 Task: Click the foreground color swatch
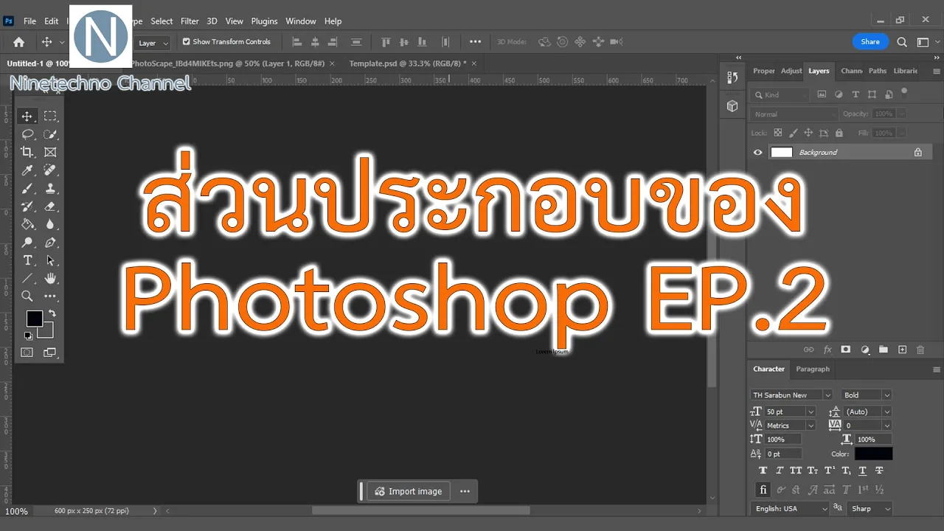[34, 319]
